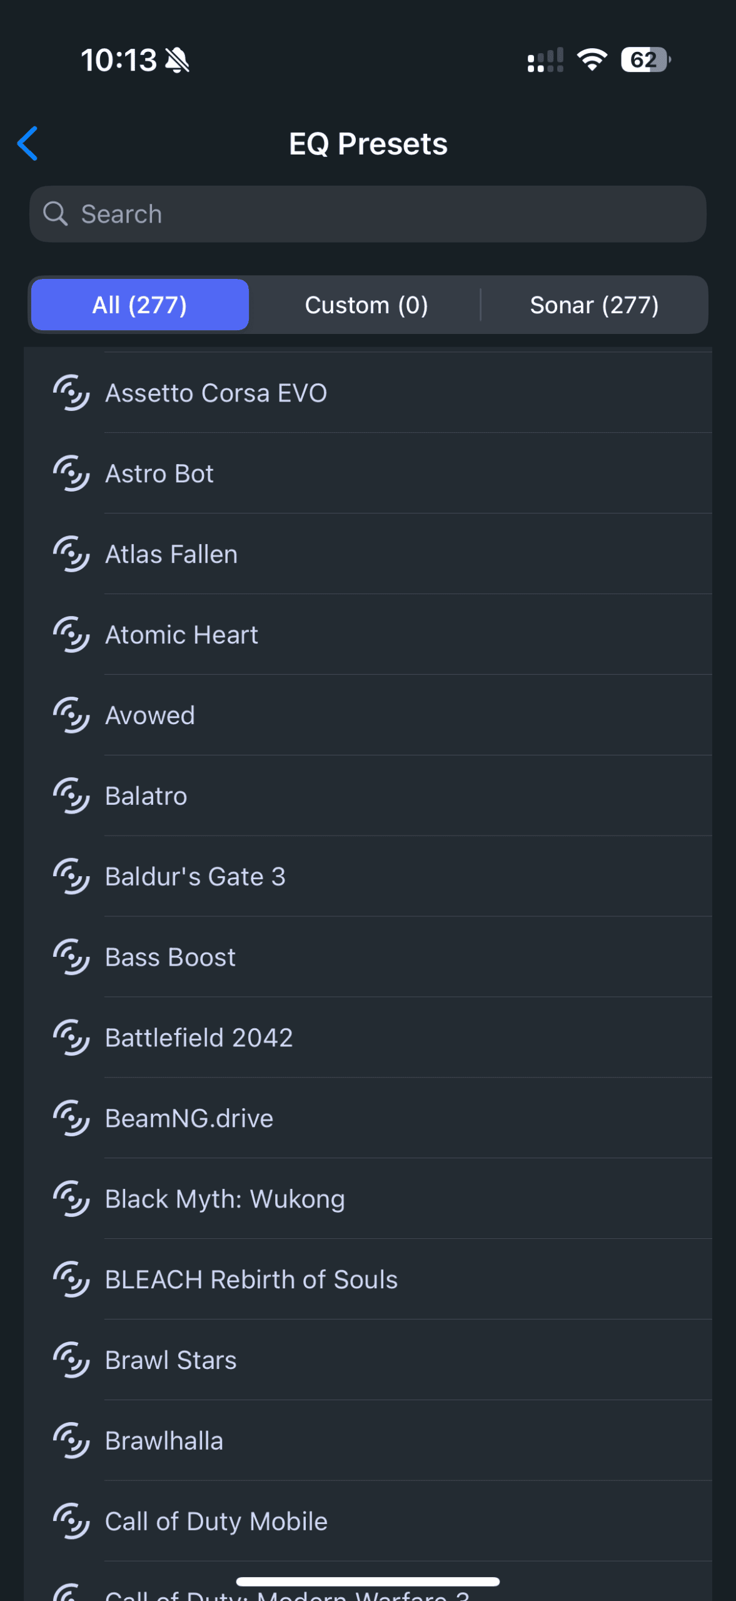
Task: Choose the BLEACH Rebirth of Souls preset
Action: tap(368, 1280)
